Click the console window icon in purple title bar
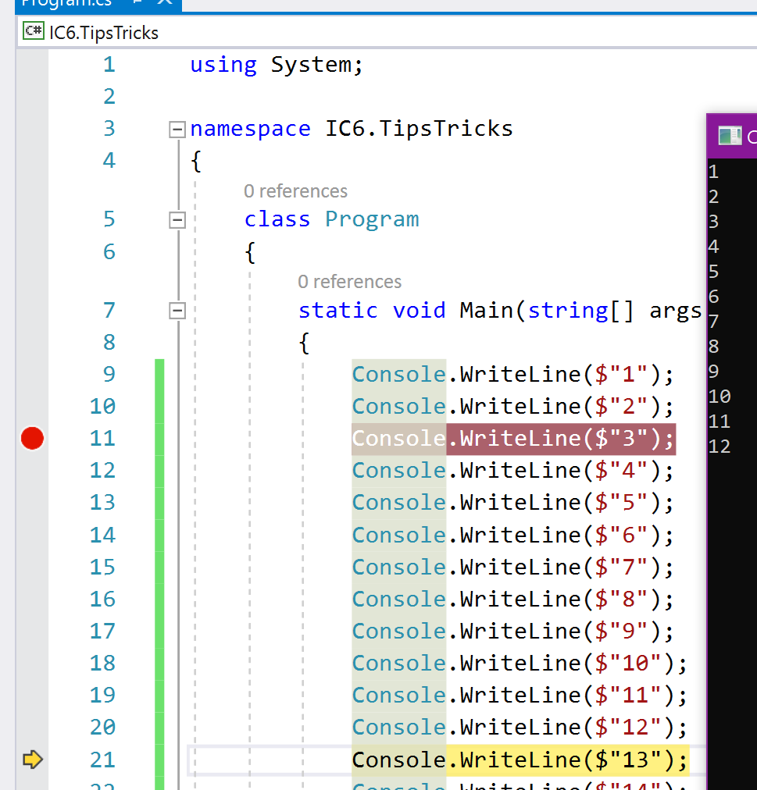Screen dimensions: 757x790 pos(730,137)
